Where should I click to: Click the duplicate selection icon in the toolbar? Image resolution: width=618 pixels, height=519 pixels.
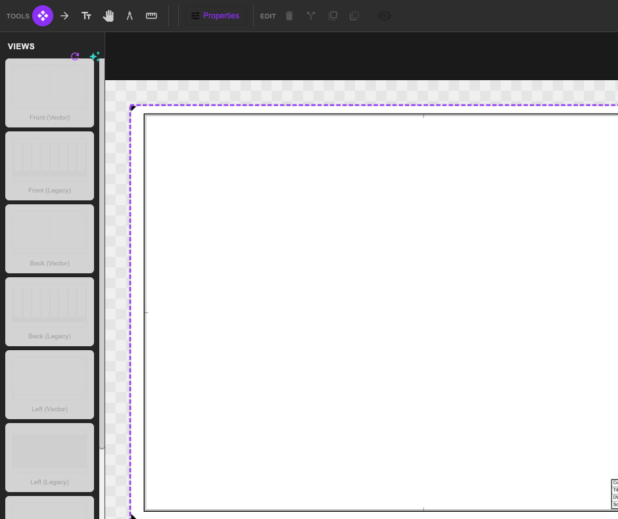tap(333, 16)
